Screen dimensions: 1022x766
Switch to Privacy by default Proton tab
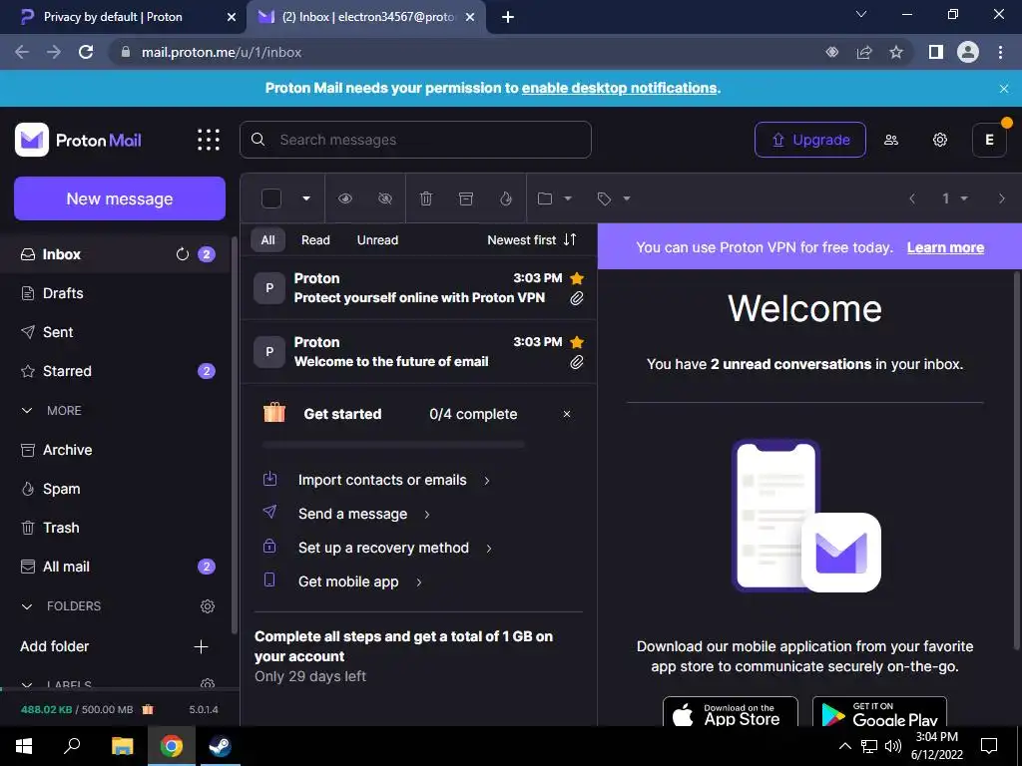124,17
